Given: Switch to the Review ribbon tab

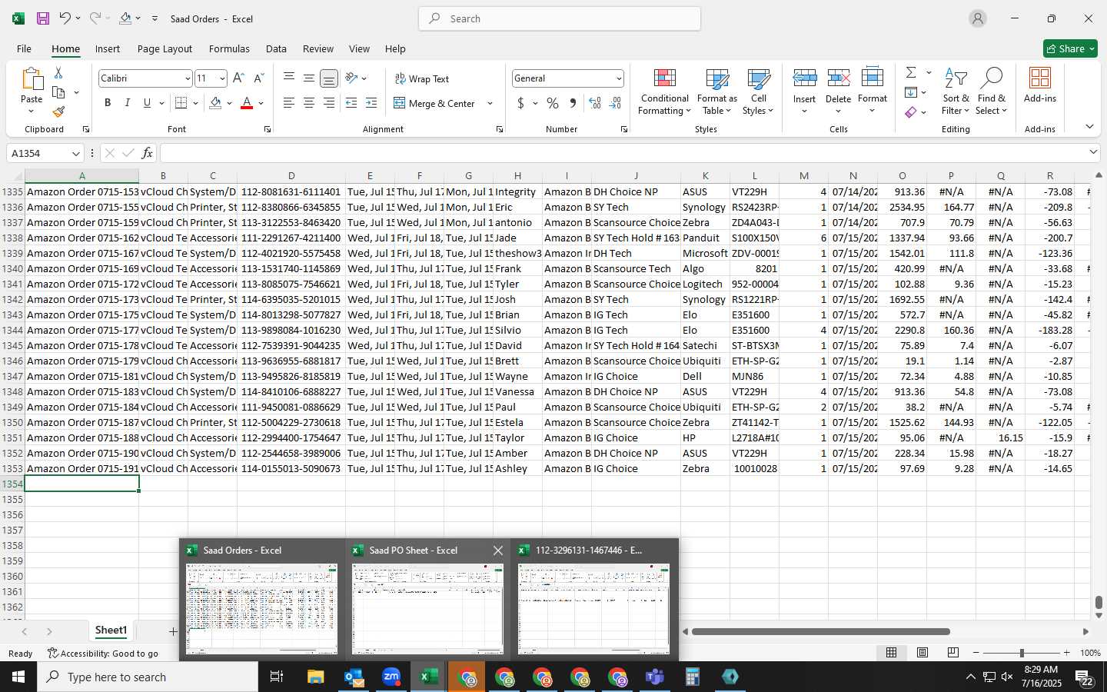Looking at the screenshot, I should click(x=317, y=48).
